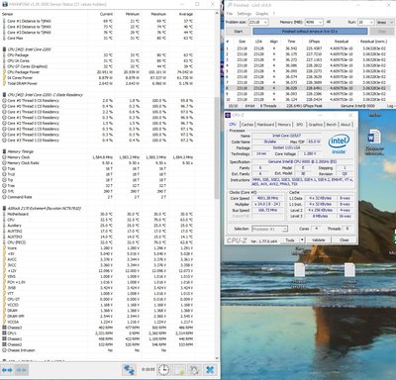Viewport: 396px width, 380px height.
Task: Switch to the Mainboard tab in CPU-Z
Action: pyautogui.click(x=265, y=125)
